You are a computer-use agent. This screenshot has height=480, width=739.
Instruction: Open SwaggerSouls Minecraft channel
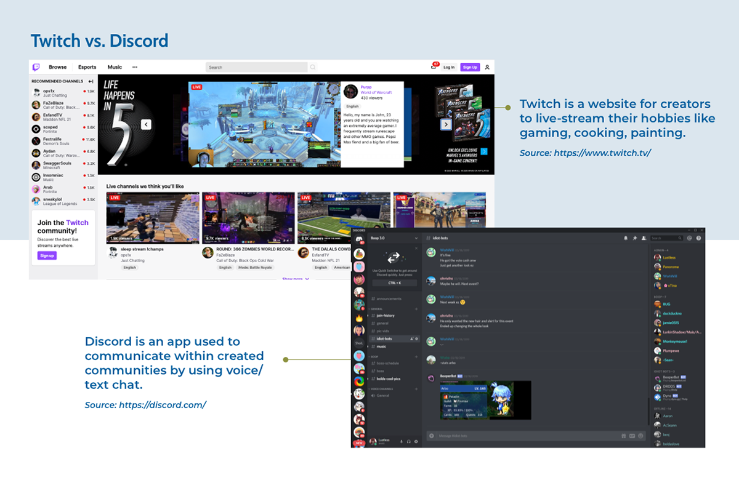tap(64, 165)
